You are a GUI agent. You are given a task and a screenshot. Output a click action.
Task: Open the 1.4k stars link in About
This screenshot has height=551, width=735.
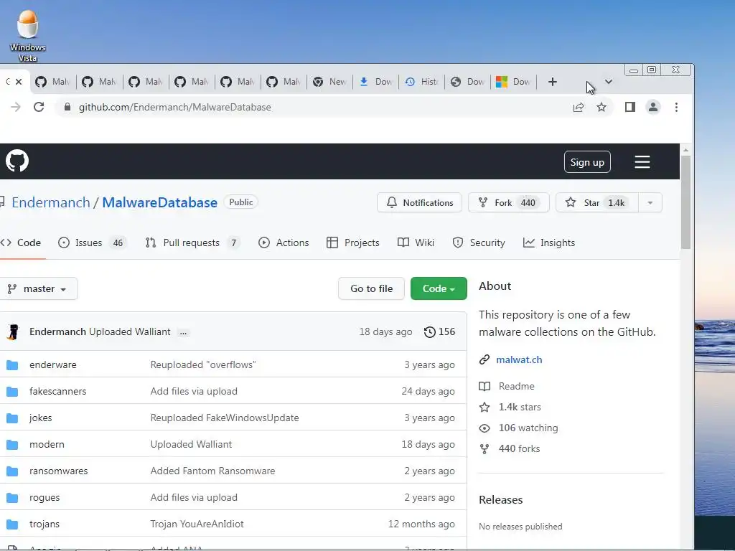tap(520, 408)
